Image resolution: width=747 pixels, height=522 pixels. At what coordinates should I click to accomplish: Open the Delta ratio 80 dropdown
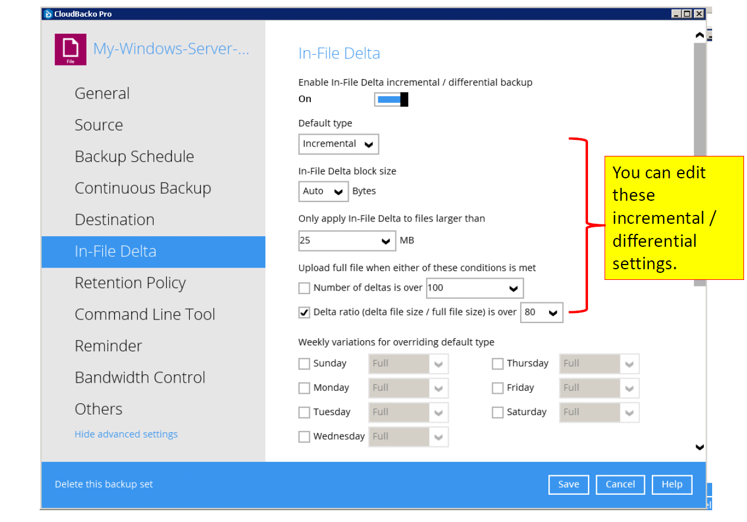tap(541, 312)
